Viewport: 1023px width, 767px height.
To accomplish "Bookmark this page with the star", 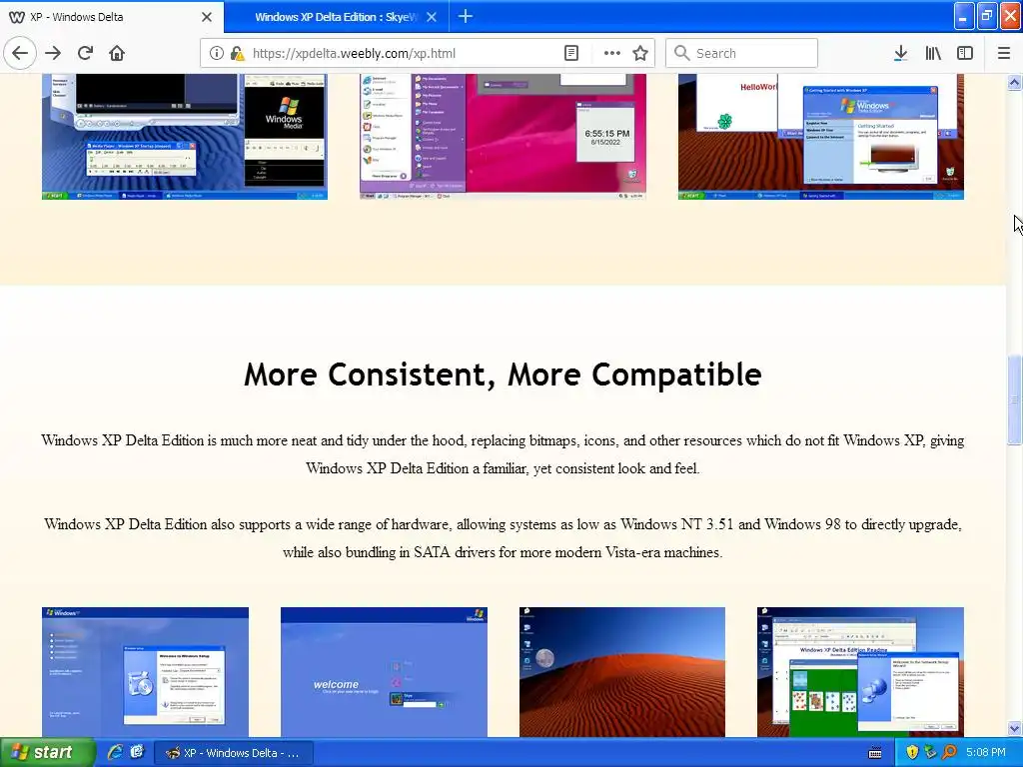I will pyautogui.click(x=640, y=54).
